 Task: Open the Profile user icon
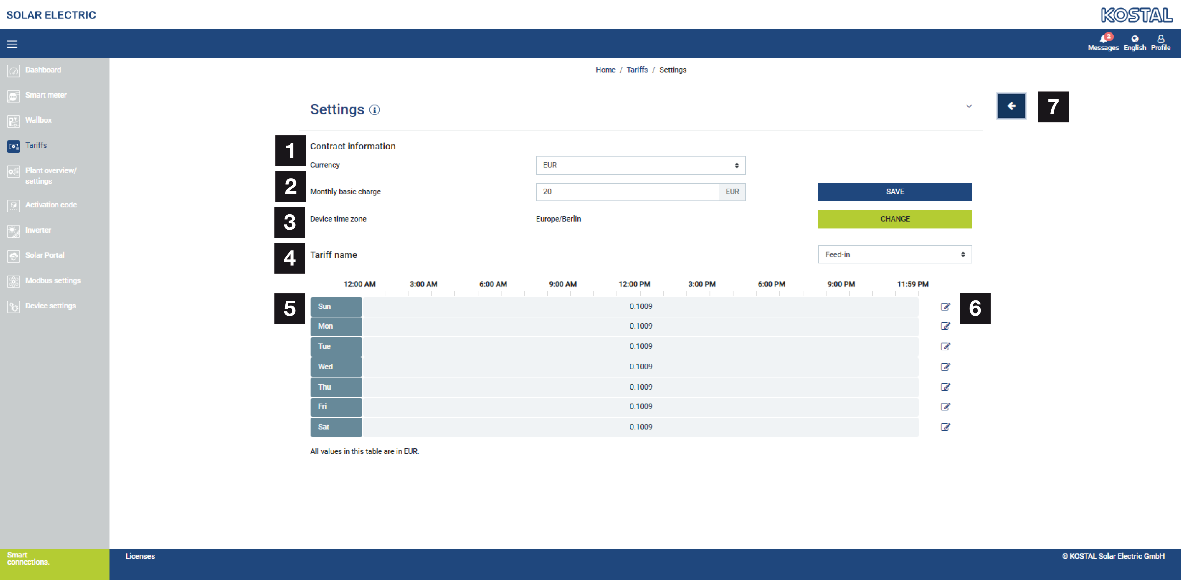(x=1160, y=40)
